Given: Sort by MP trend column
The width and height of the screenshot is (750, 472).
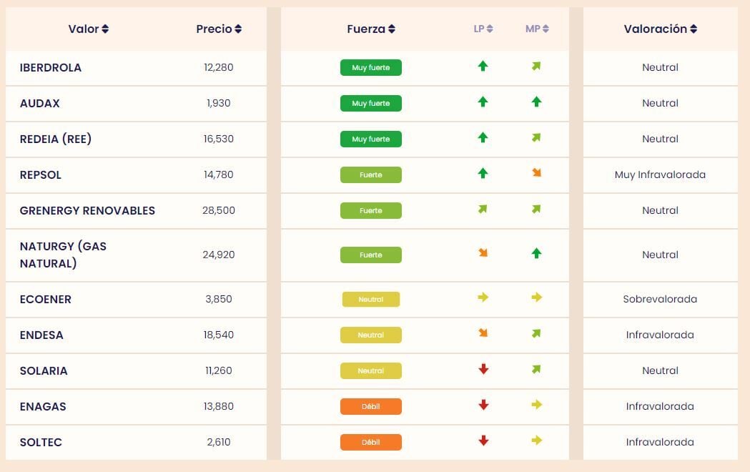Looking at the screenshot, I should [x=537, y=29].
